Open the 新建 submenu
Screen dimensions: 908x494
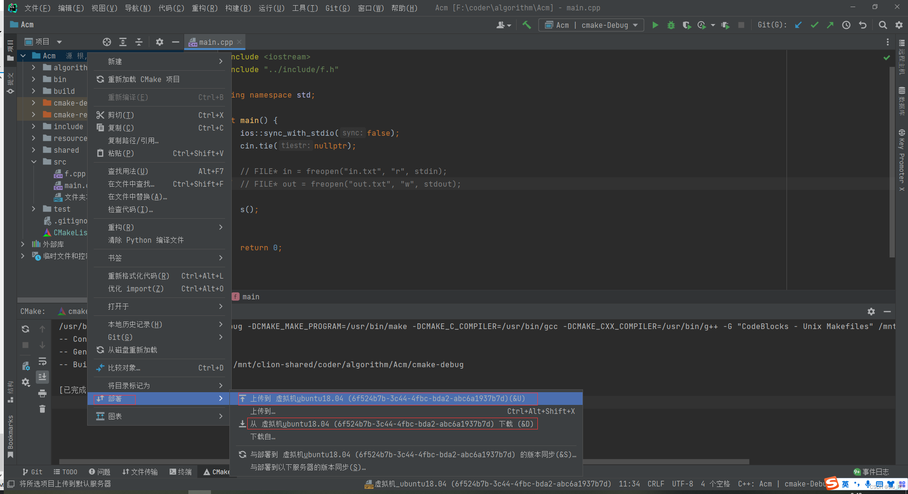click(x=159, y=62)
